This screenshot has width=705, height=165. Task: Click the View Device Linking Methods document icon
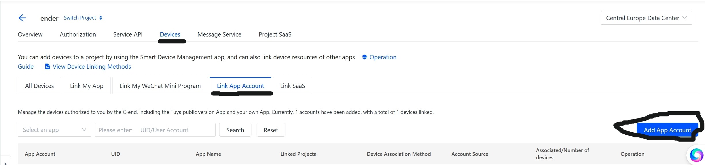(47, 67)
